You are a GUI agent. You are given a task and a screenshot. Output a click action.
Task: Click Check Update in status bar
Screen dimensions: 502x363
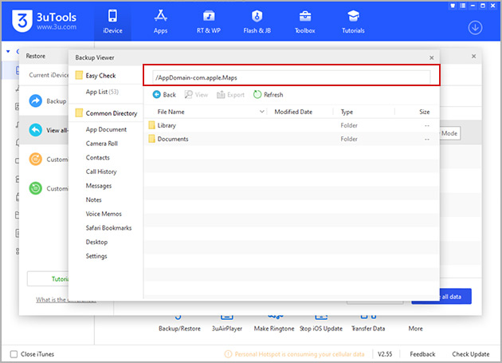tap(471, 354)
